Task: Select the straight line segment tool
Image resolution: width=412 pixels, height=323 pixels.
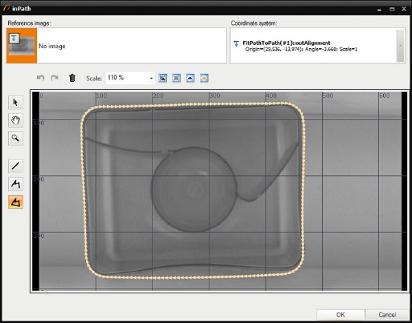Action: pyautogui.click(x=15, y=166)
